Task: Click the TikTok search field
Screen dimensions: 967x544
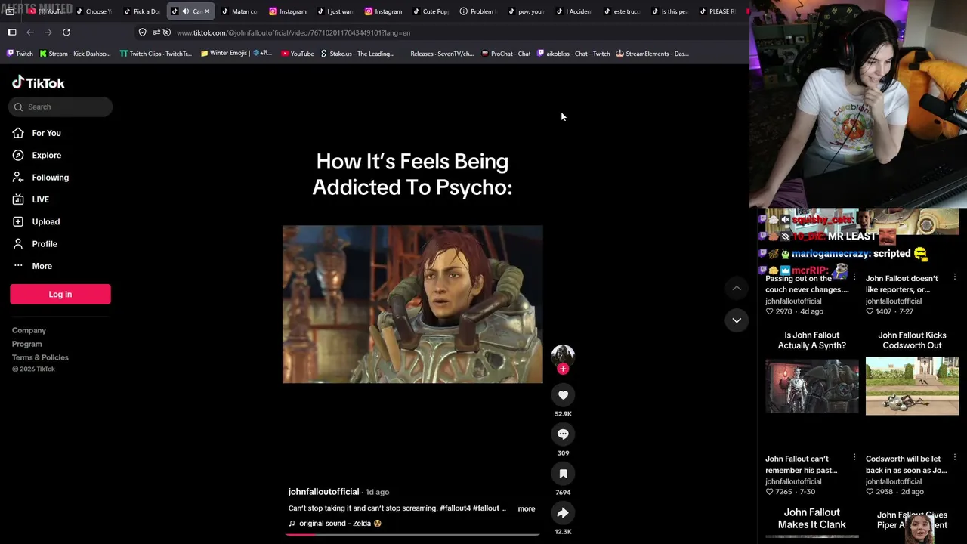Action: 61,107
